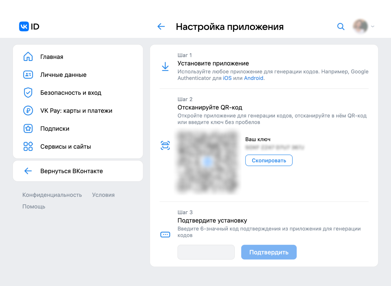The image size is (391, 286).
Task: Click the code entry icon of Шаг 3
Action: point(165,235)
